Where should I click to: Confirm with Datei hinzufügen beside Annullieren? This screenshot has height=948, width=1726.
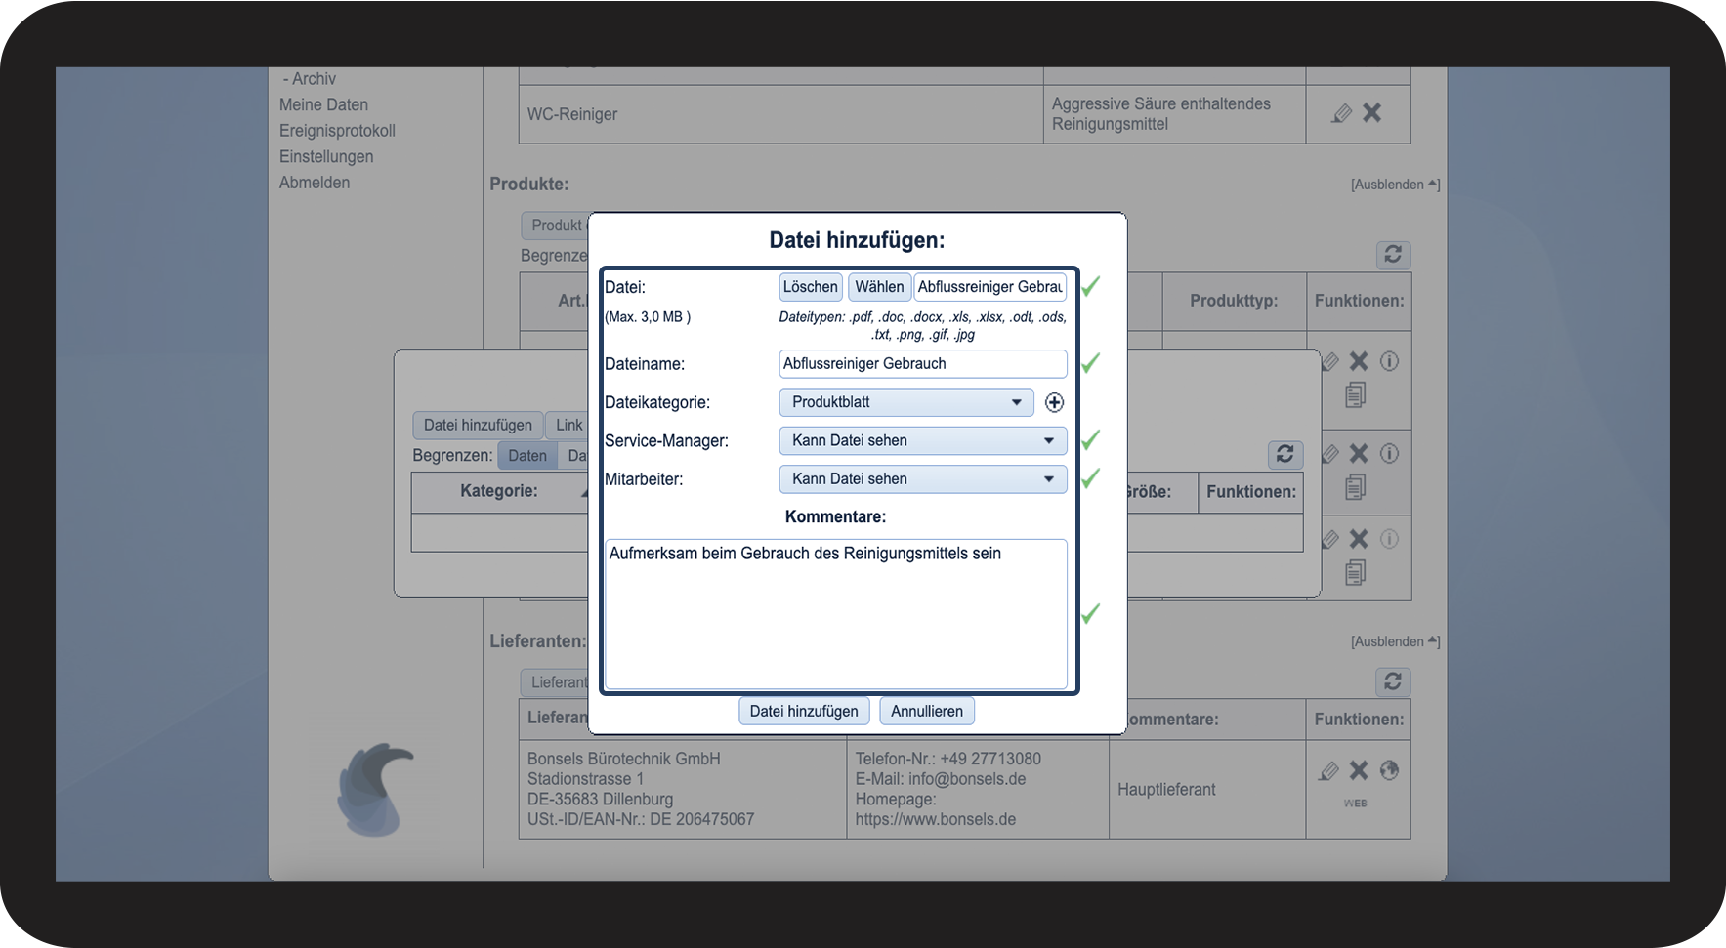(x=804, y=711)
